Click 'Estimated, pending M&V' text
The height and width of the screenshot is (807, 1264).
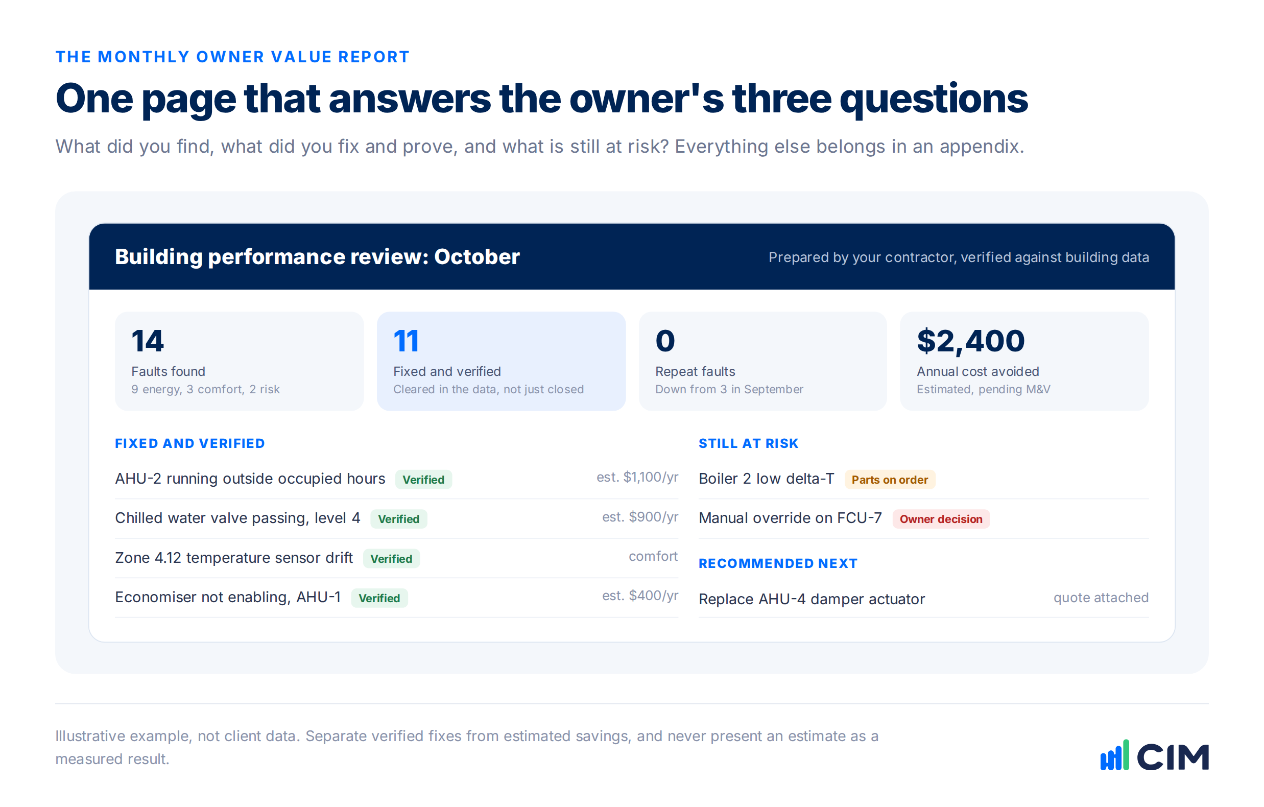[x=984, y=390]
